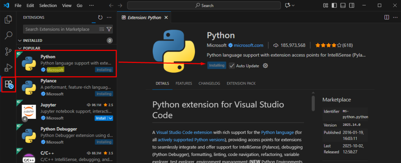Split the editor to the right
The height and width of the screenshot is (163, 401).
387,18
